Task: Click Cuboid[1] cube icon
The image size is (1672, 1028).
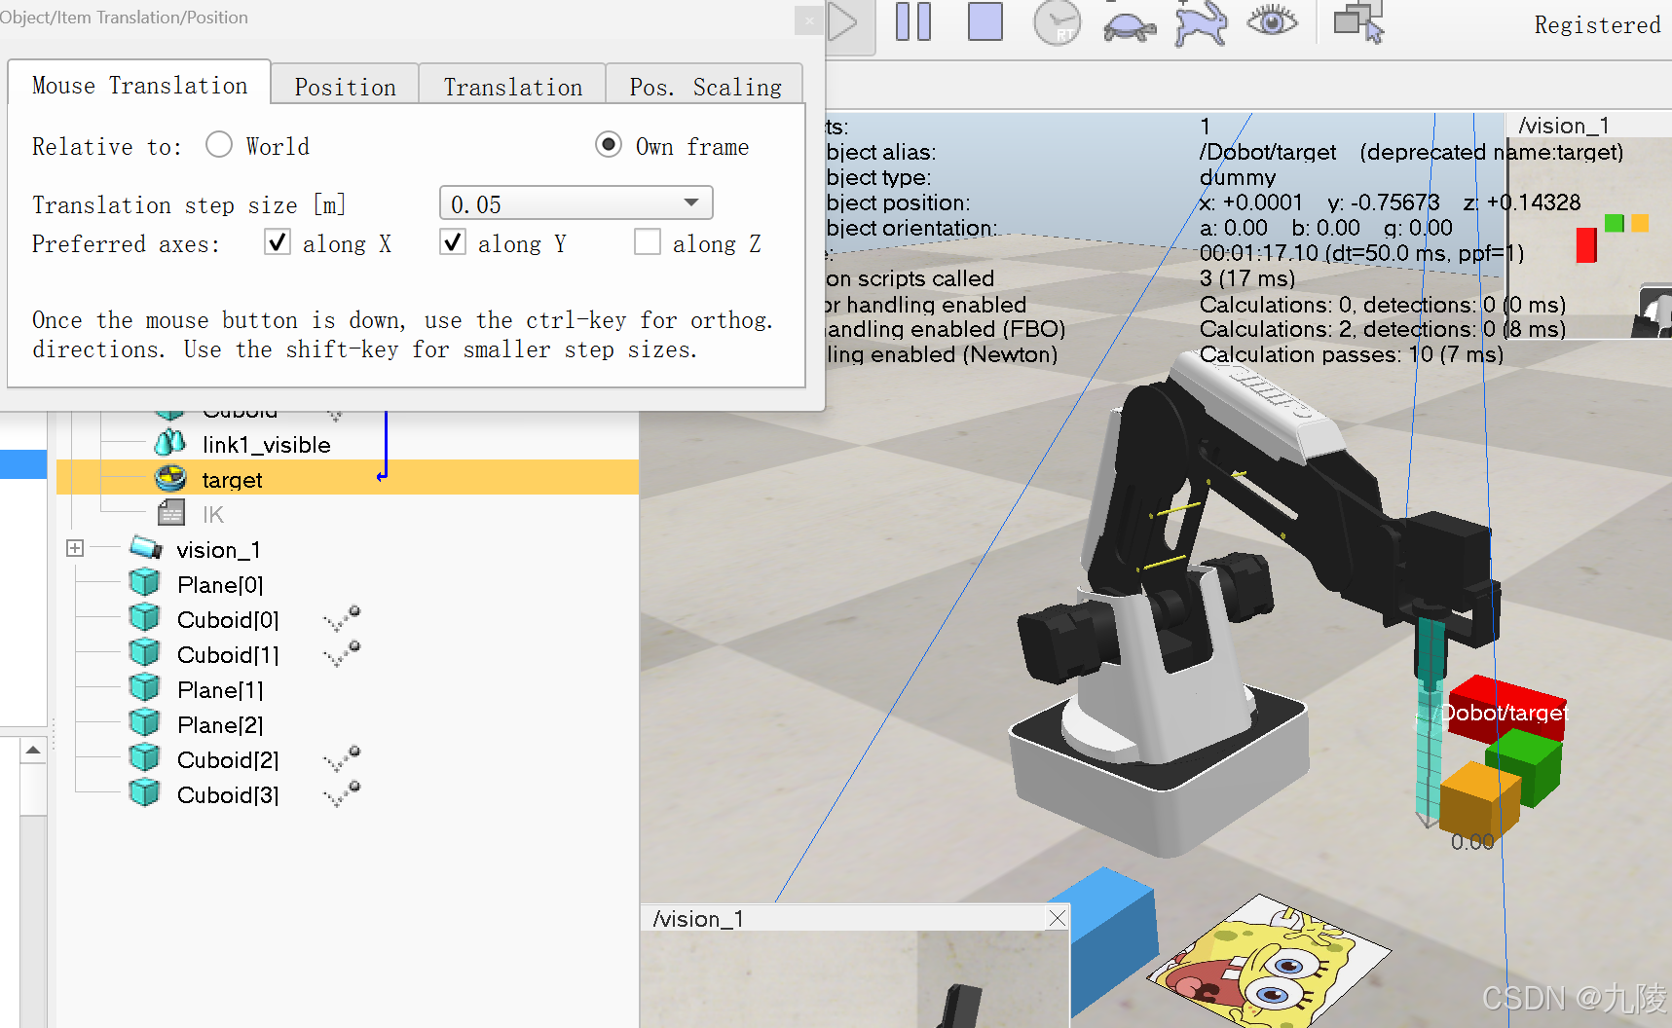Action: pos(144,653)
